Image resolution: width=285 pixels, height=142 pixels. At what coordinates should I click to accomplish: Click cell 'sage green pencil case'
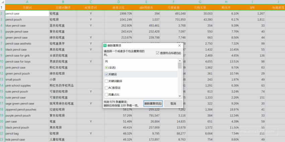tap(27, 103)
